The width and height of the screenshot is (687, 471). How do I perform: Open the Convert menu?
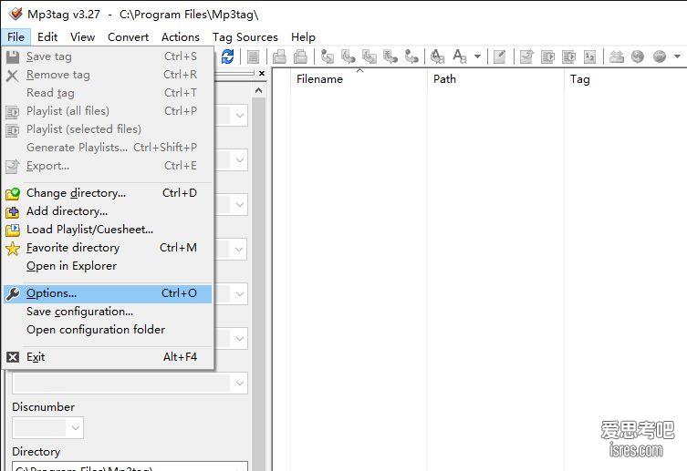128,37
